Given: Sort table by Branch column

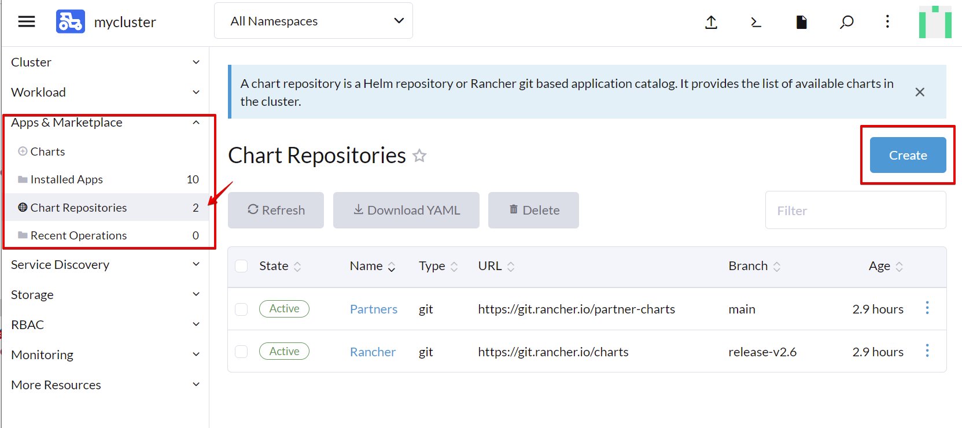Looking at the screenshot, I should click(754, 266).
